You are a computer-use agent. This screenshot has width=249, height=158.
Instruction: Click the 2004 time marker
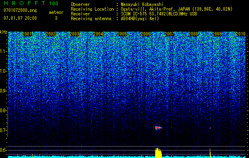[x=98, y=34]
